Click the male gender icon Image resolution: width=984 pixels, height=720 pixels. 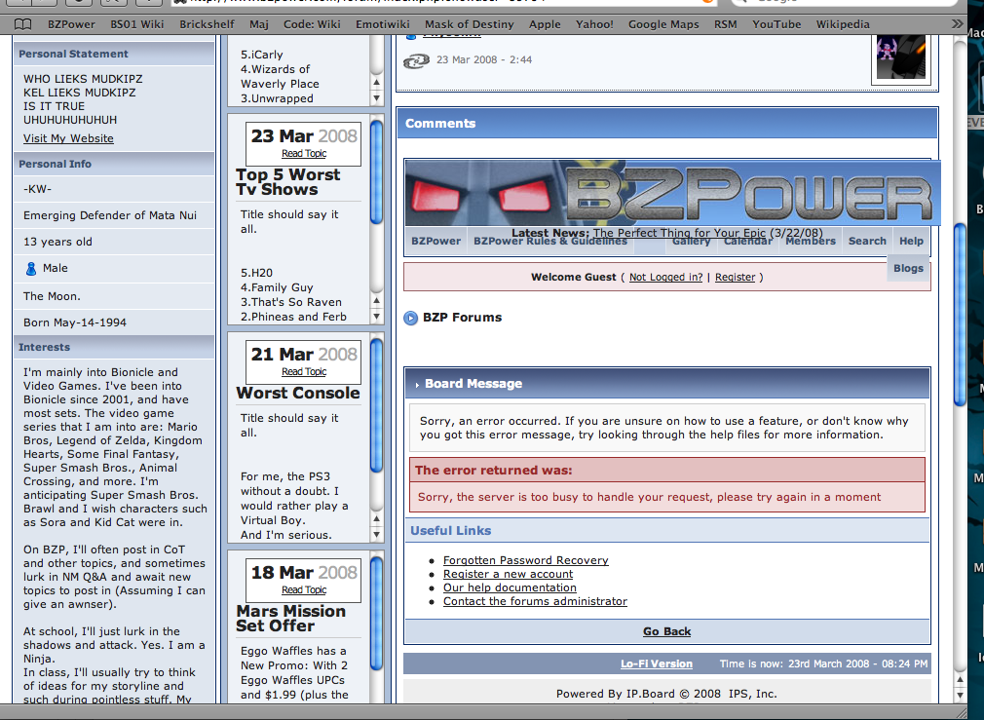pyautogui.click(x=31, y=269)
